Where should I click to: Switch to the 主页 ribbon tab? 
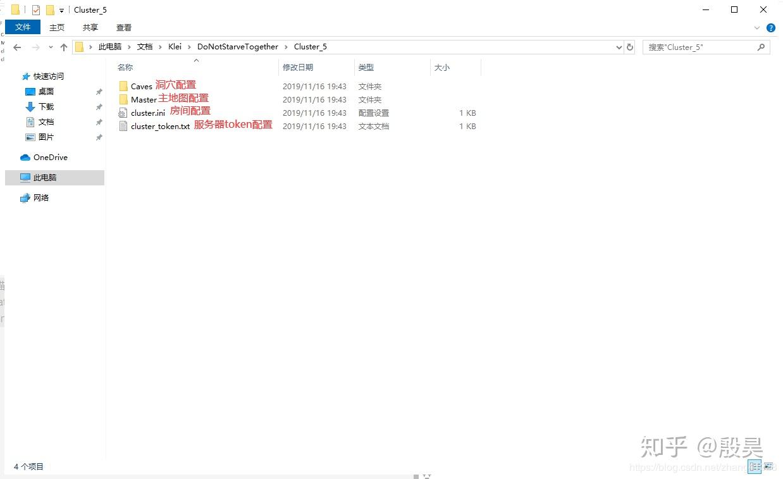click(x=57, y=27)
